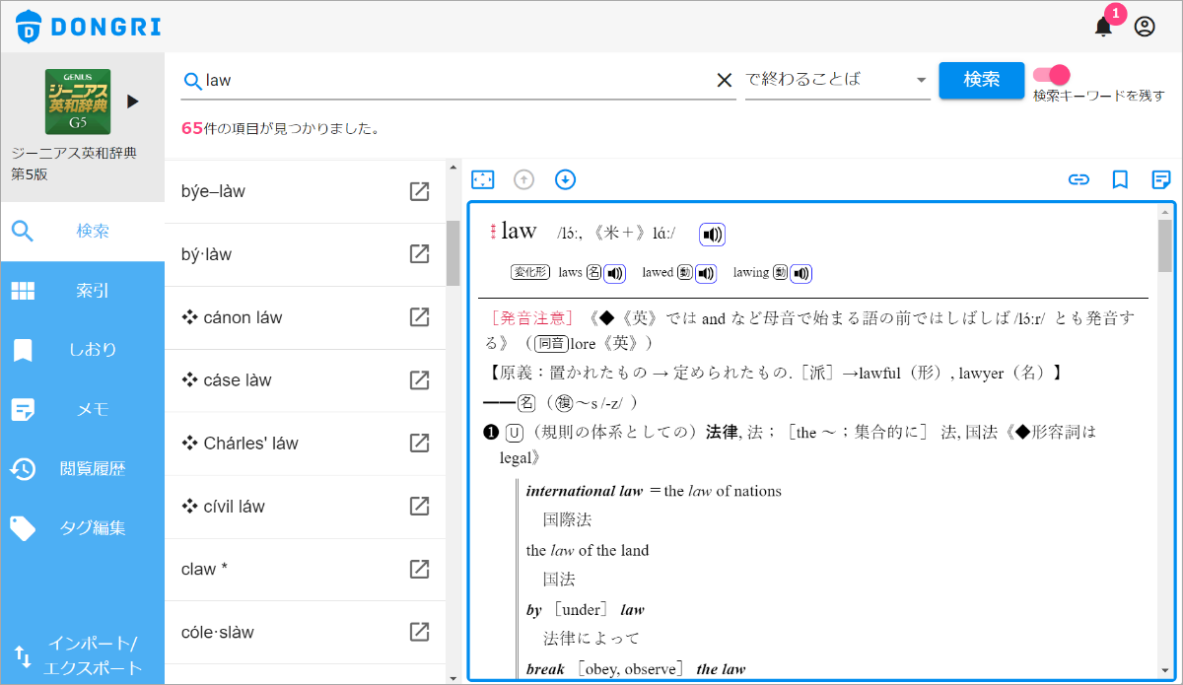Open býe–làw entry in new window
The height and width of the screenshot is (685, 1183).
tap(419, 191)
